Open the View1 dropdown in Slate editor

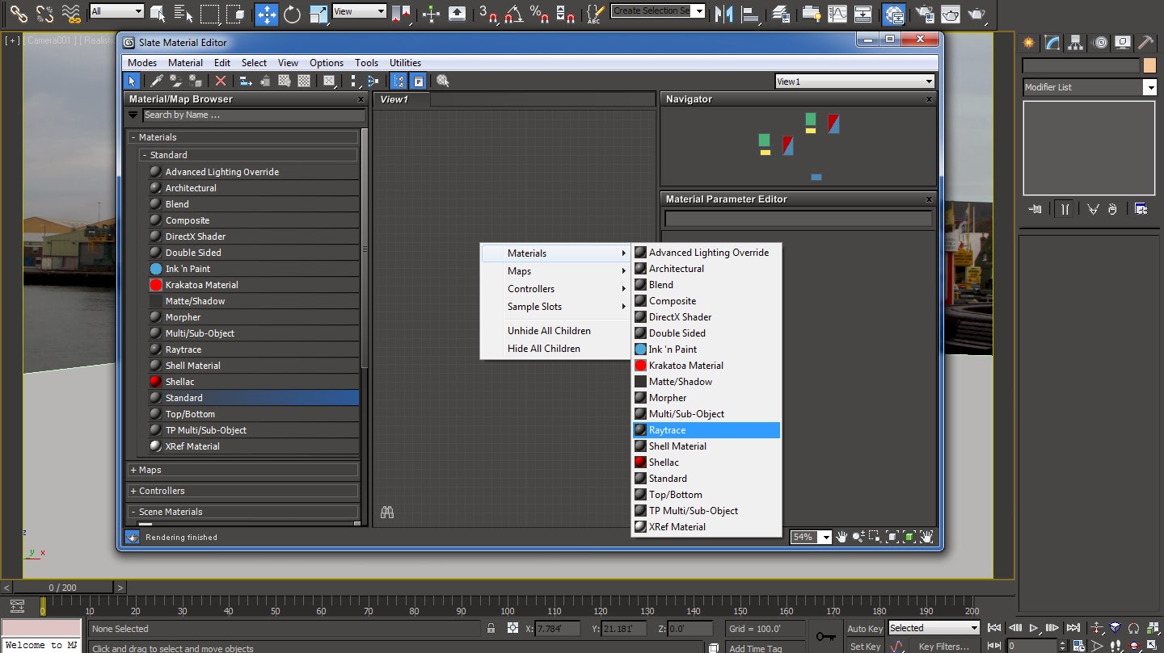pyautogui.click(x=854, y=82)
